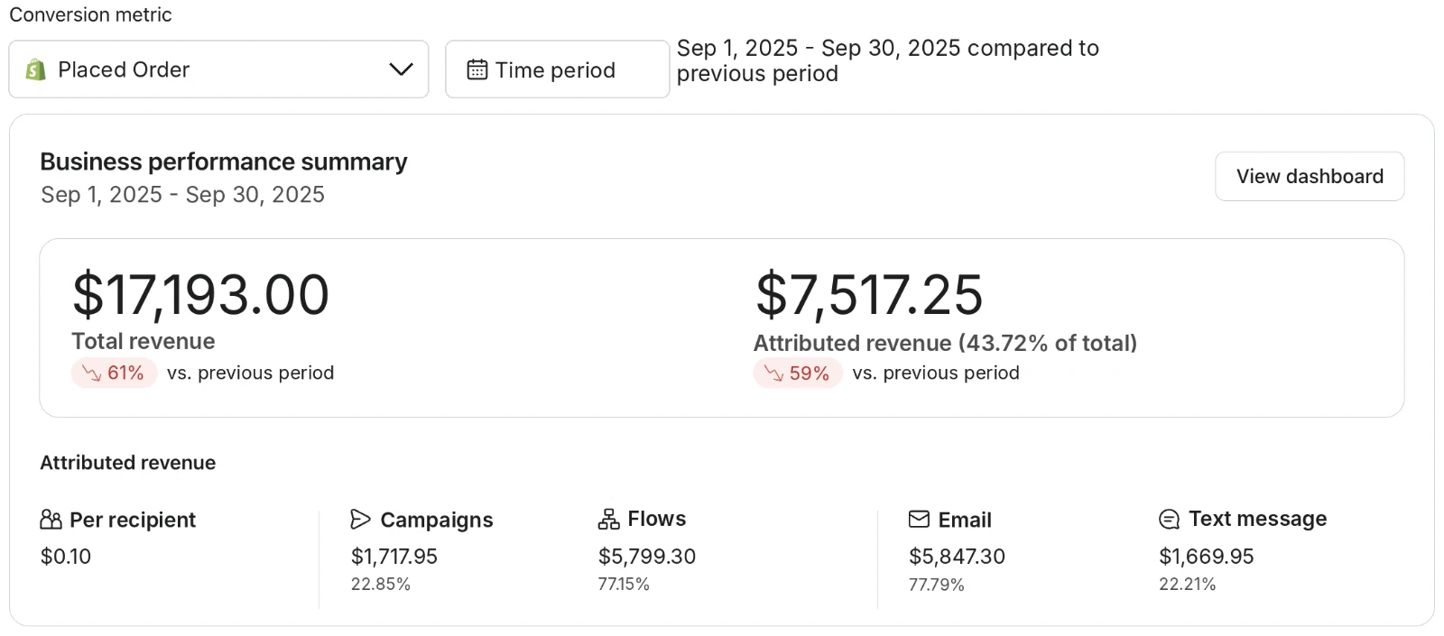Click the Campaigns send arrow icon
The height and width of the screenshot is (636, 1444).
[x=360, y=520]
